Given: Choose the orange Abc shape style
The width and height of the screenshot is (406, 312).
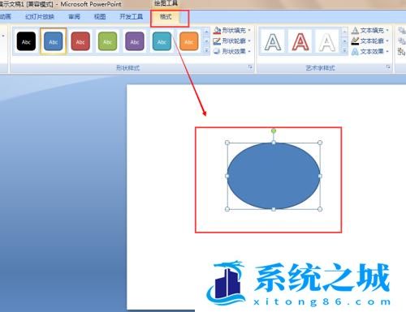Looking at the screenshot, I should [189, 41].
